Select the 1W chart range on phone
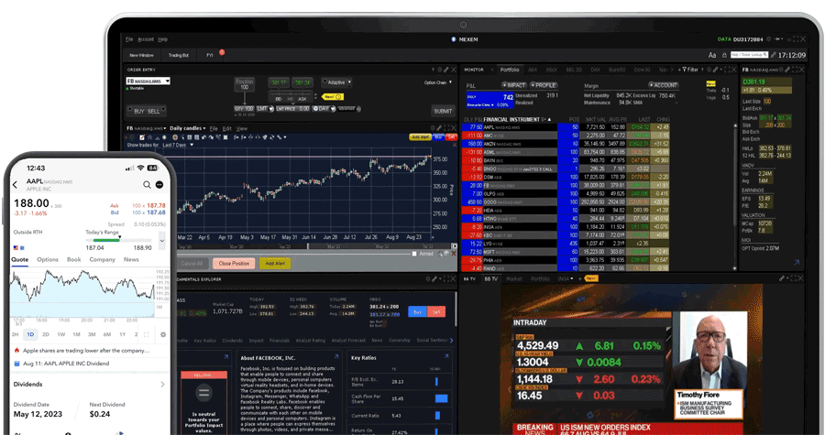This screenshot has height=435, width=825. [61, 334]
